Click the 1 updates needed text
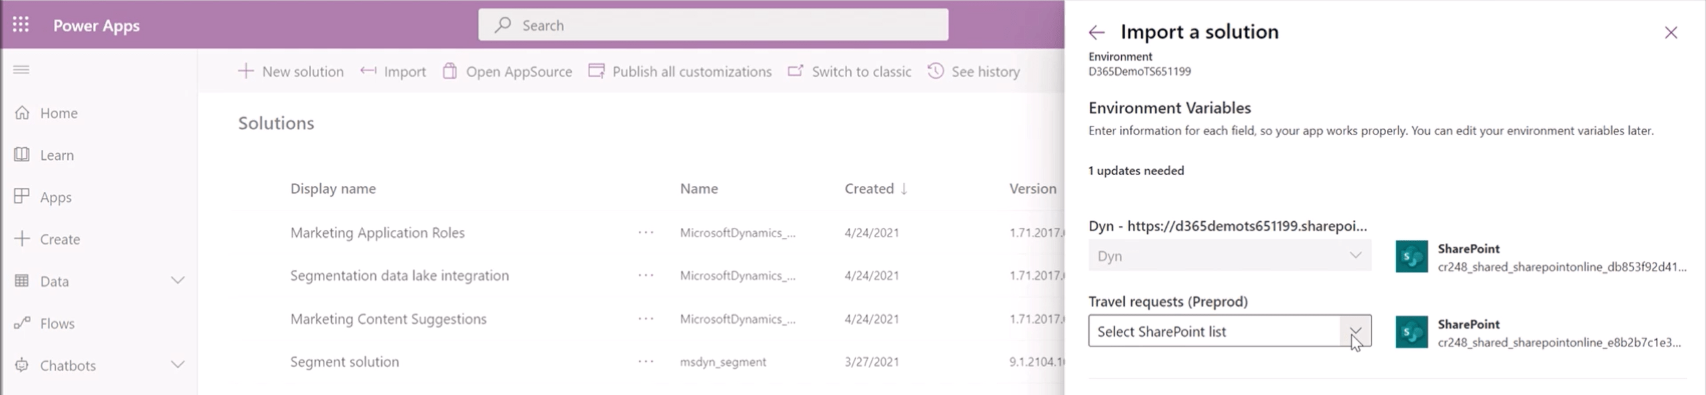This screenshot has width=1706, height=395. point(1136,171)
